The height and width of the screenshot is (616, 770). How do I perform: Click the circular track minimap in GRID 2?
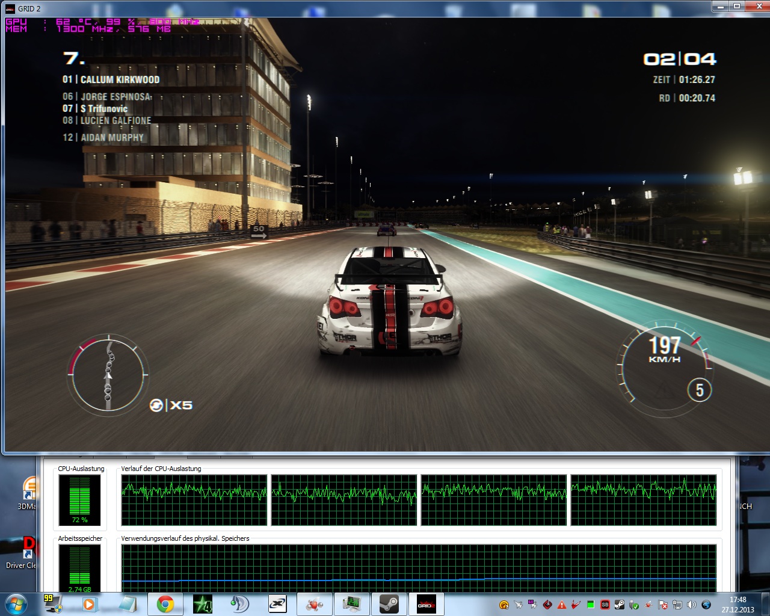(x=108, y=374)
